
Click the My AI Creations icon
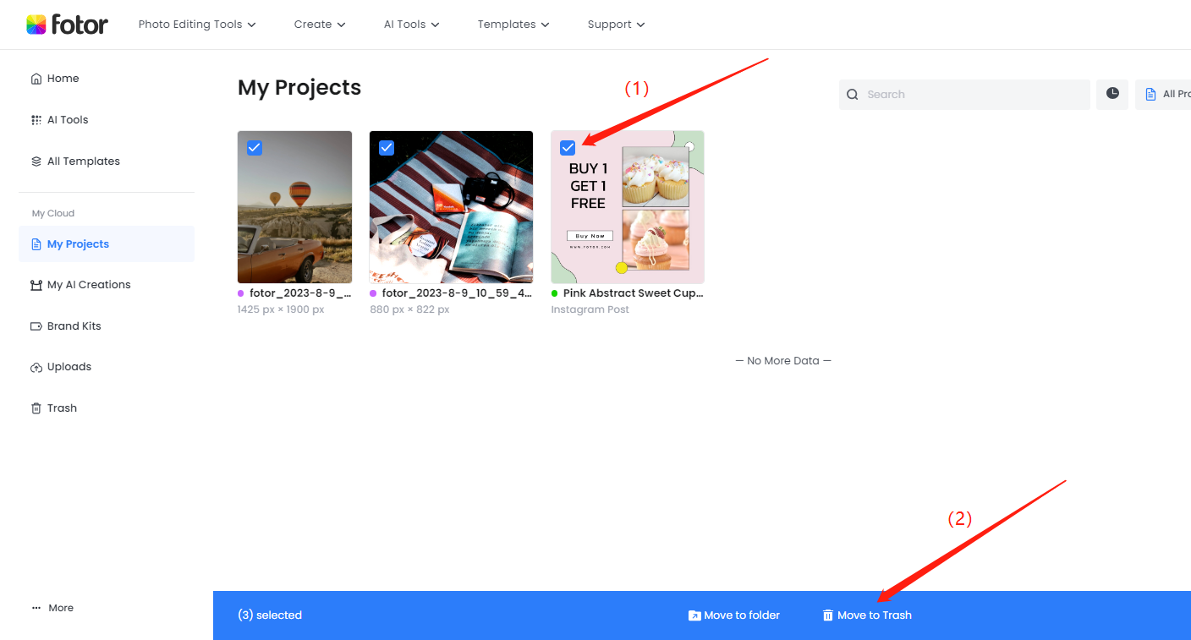tap(36, 285)
